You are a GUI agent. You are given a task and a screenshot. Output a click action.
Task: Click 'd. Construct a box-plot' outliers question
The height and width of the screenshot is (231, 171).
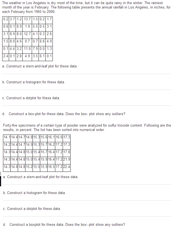click(x=64, y=114)
